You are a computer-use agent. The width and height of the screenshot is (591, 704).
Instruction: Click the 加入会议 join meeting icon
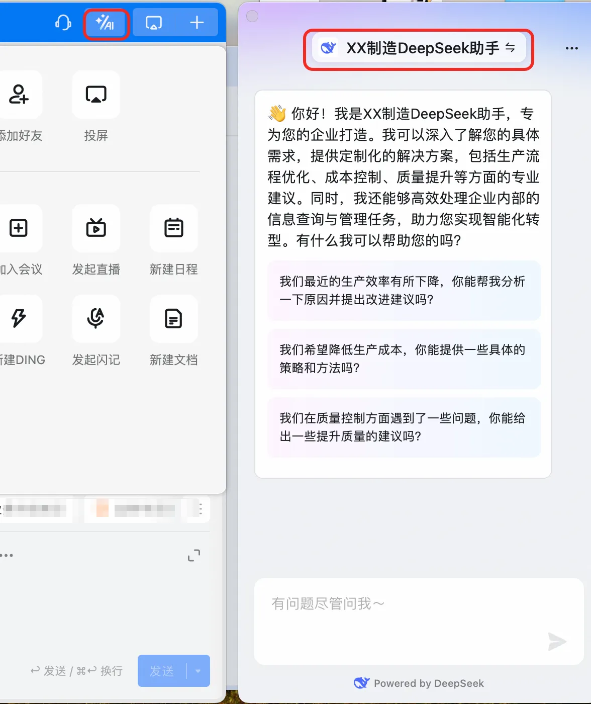tap(19, 228)
